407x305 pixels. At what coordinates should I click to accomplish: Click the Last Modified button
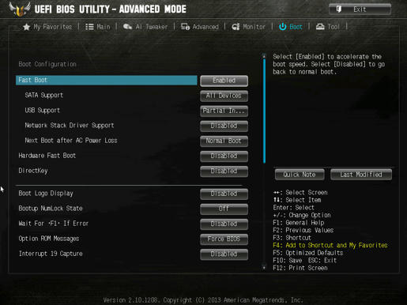coord(361,175)
